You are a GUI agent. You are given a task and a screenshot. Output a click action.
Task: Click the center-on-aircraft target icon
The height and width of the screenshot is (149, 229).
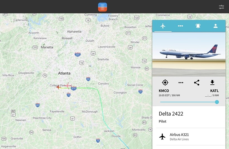[165, 83]
